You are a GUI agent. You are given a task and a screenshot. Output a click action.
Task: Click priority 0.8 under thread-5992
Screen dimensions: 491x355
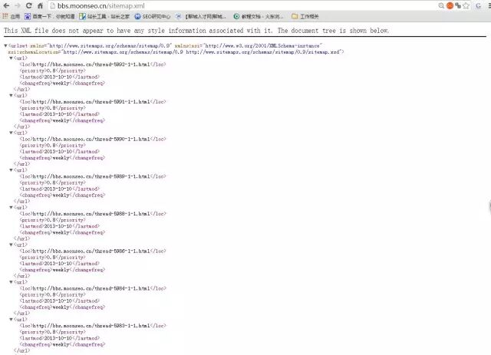pyautogui.click(x=53, y=71)
